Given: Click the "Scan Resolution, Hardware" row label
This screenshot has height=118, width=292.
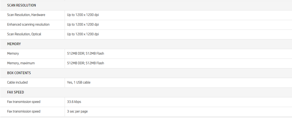Looking at the screenshot, I should tap(26, 15).
